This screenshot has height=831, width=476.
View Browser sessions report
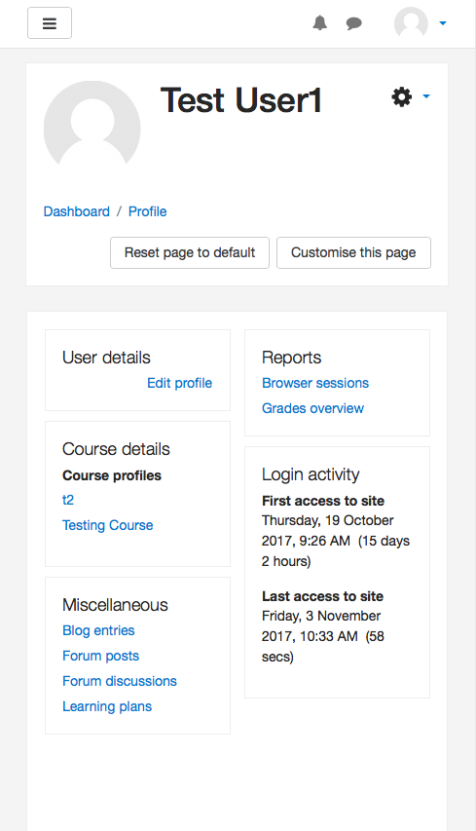(315, 383)
